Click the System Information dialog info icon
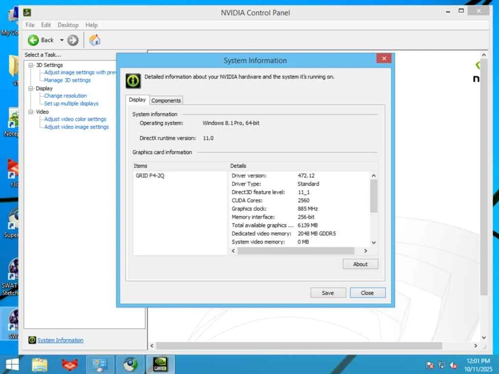The height and width of the screenshot is (374, 499). click(x=133, y=81)
